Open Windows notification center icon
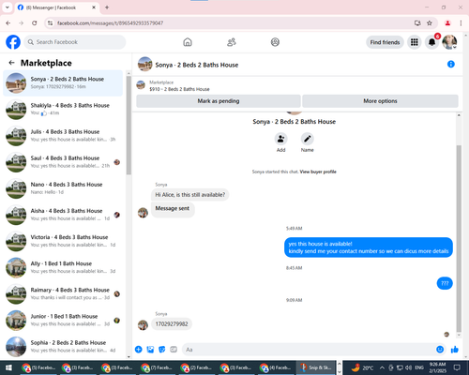469x375 pixels. 457,367
